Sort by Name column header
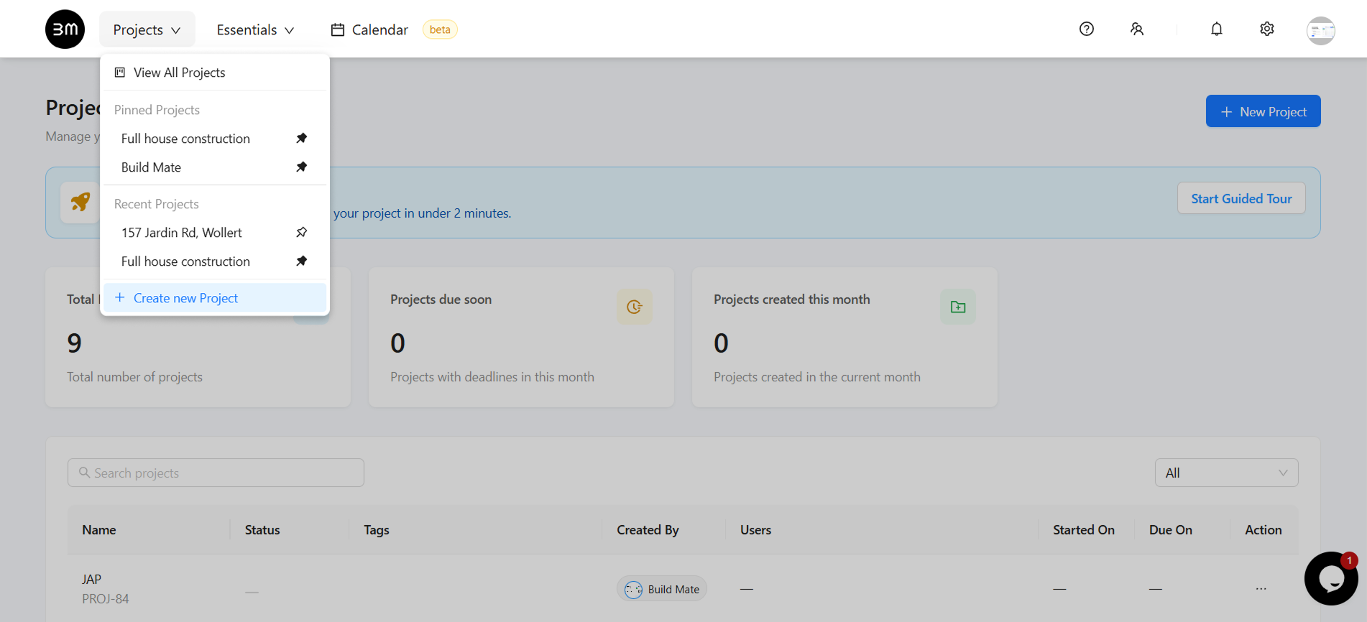 (x=99, y=530)
